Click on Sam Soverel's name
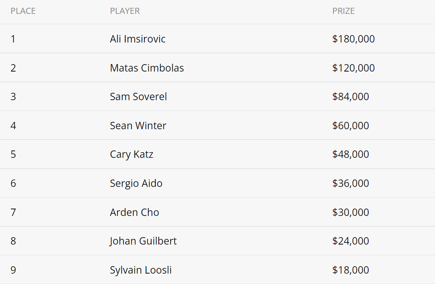 [138, 97]
